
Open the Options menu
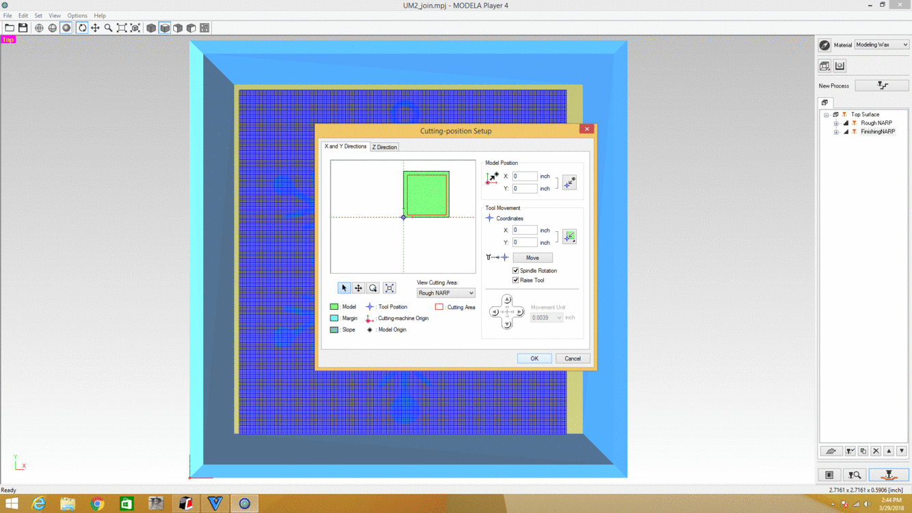pos(77,15)
